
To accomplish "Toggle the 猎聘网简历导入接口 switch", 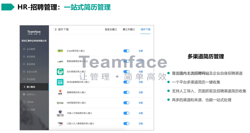I will coord(126,92).
